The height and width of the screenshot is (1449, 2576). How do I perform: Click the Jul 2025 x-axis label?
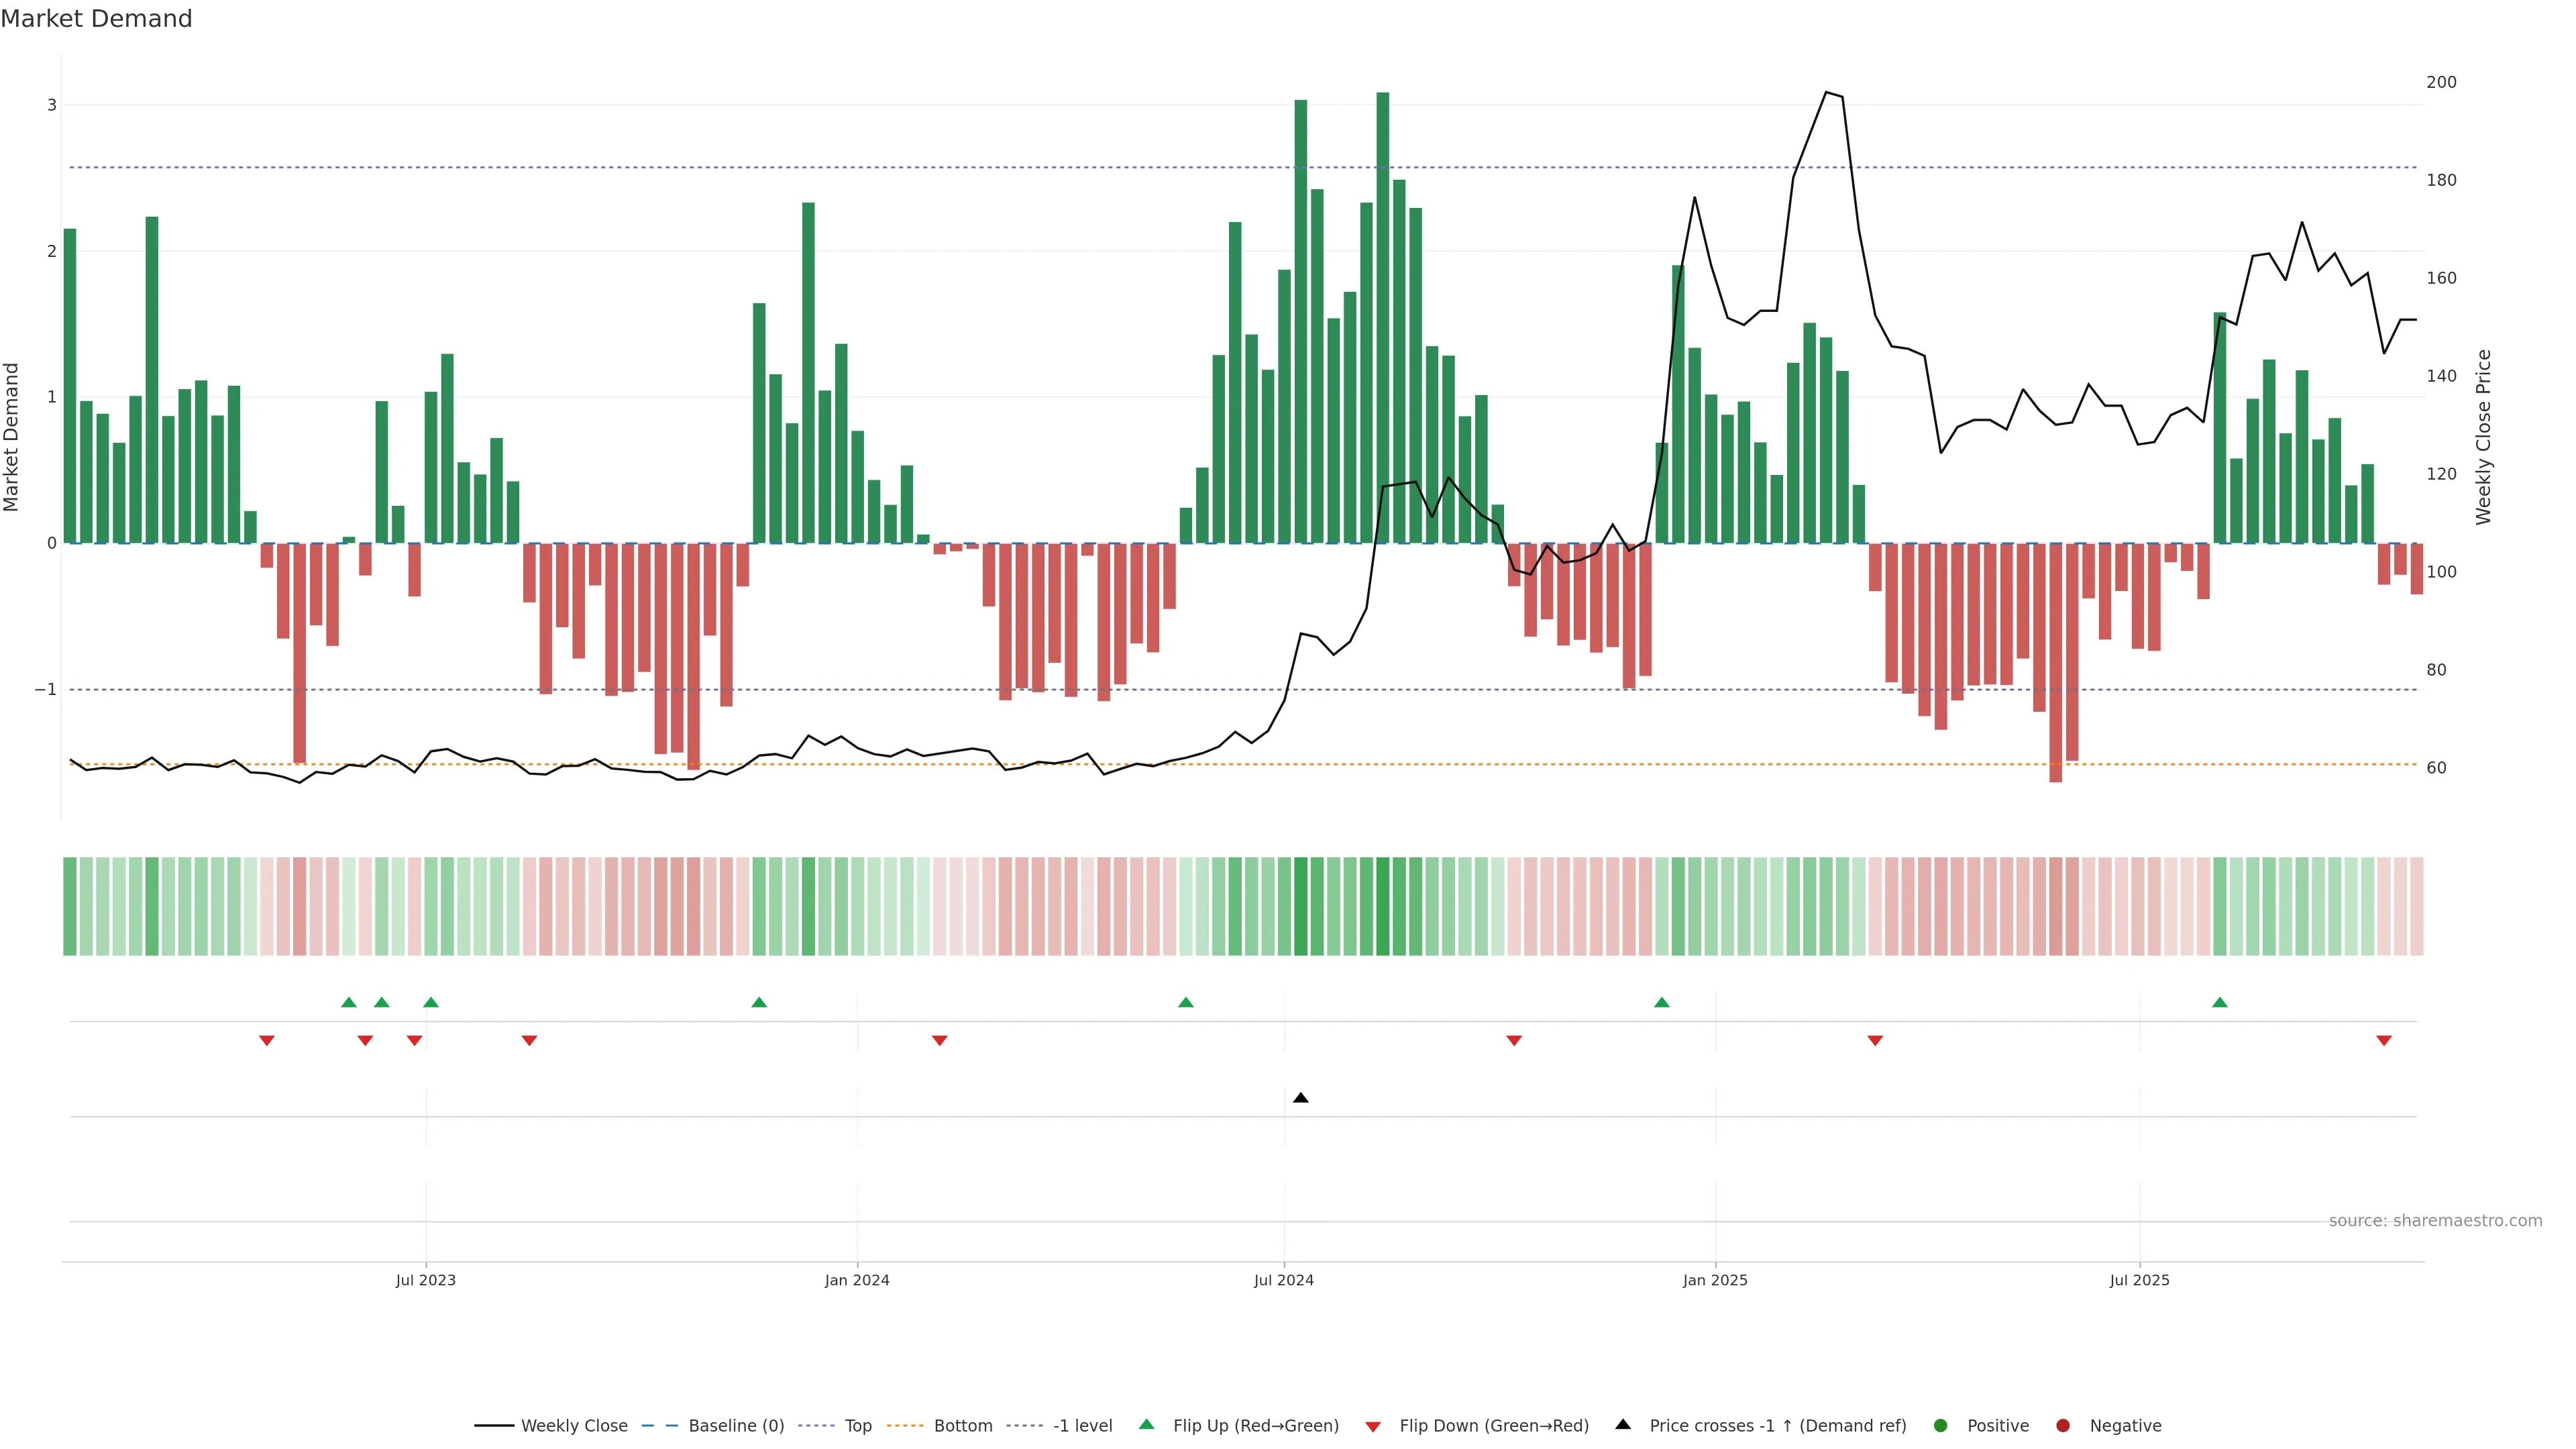pos(2139,1280)
